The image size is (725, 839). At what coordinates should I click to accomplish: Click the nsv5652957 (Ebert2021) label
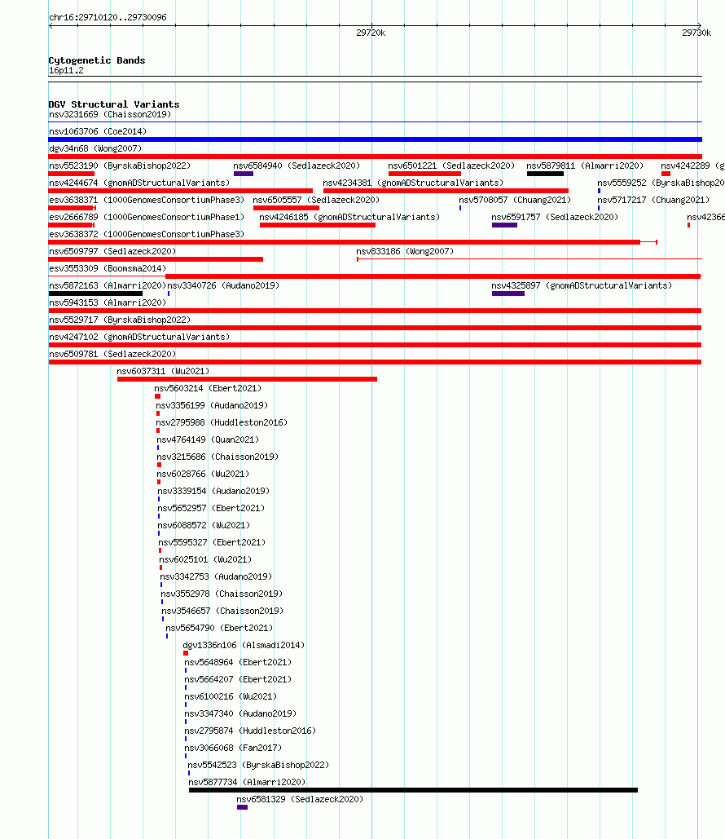pyautogui.click(x=211, y=508)
